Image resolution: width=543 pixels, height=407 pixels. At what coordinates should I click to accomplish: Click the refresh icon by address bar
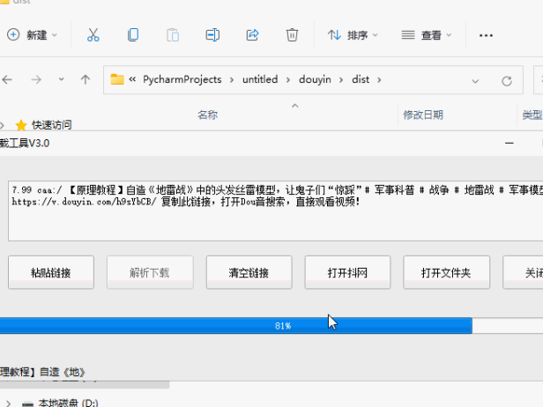507,81
